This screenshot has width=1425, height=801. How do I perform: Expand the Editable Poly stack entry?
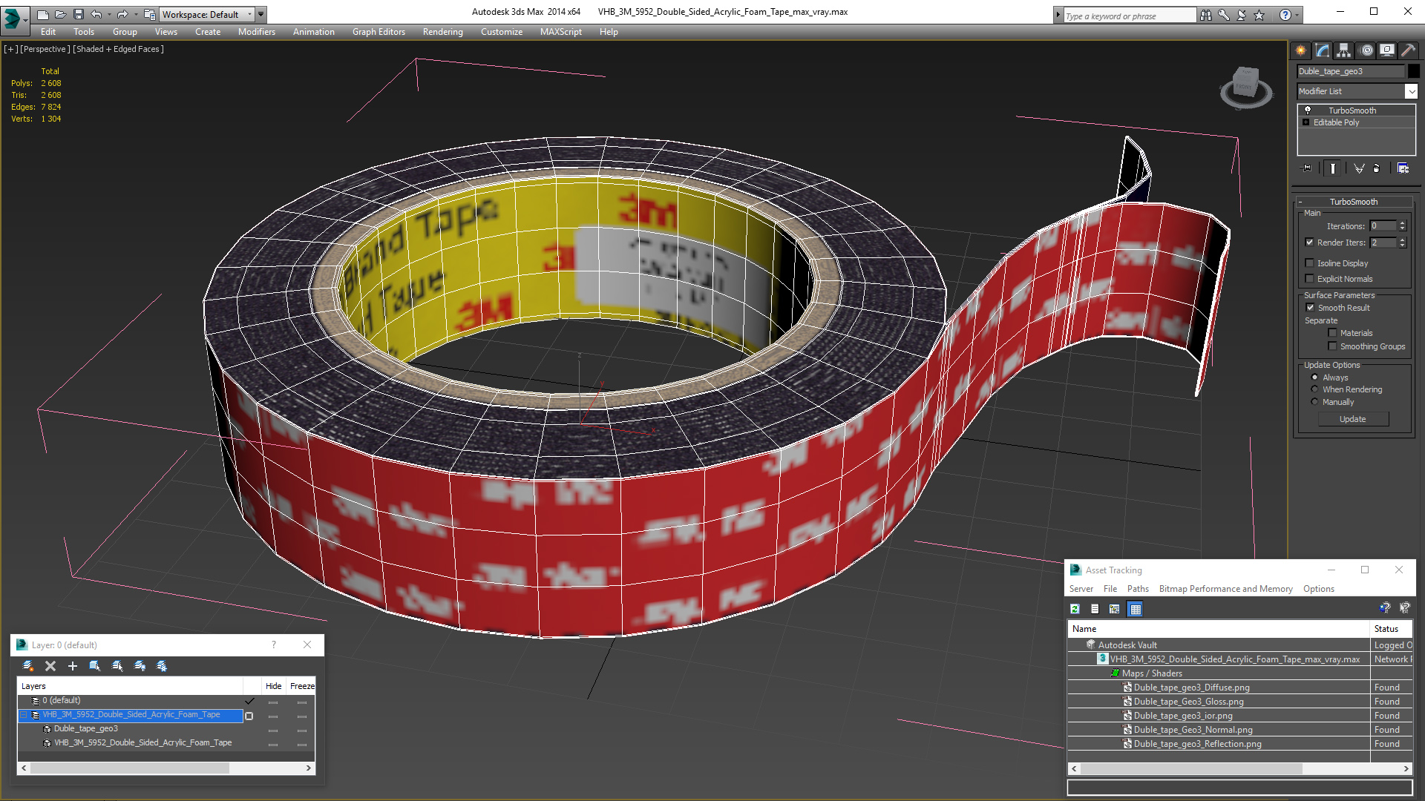(1306, 122)
